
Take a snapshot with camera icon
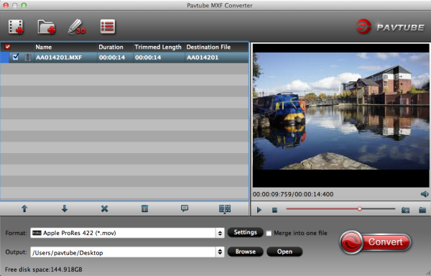pyautogui.click(x=405, y=211)
